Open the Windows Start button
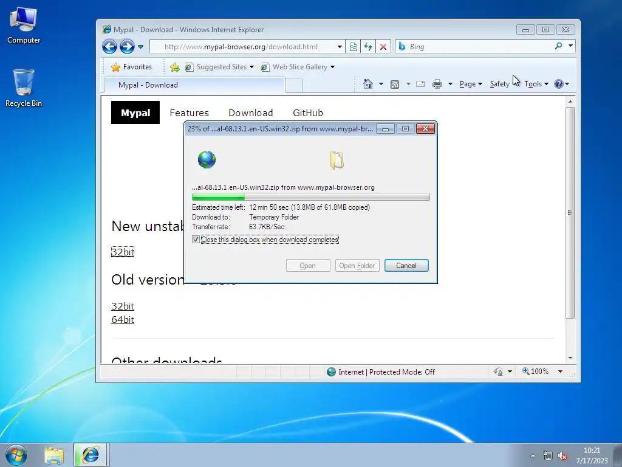Viewport: 622px width, 467px height. (x=16, y=455)
